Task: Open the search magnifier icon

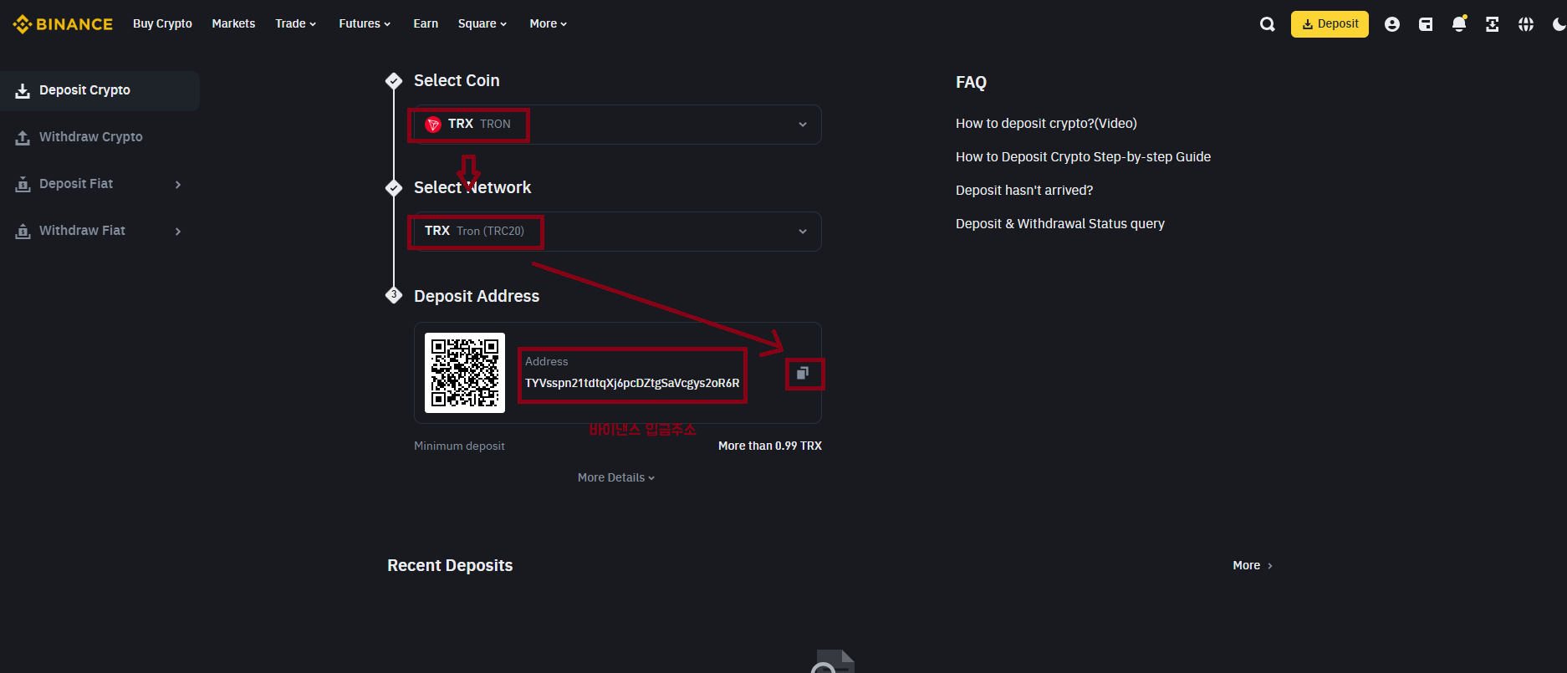Action: pos(1268,24)
